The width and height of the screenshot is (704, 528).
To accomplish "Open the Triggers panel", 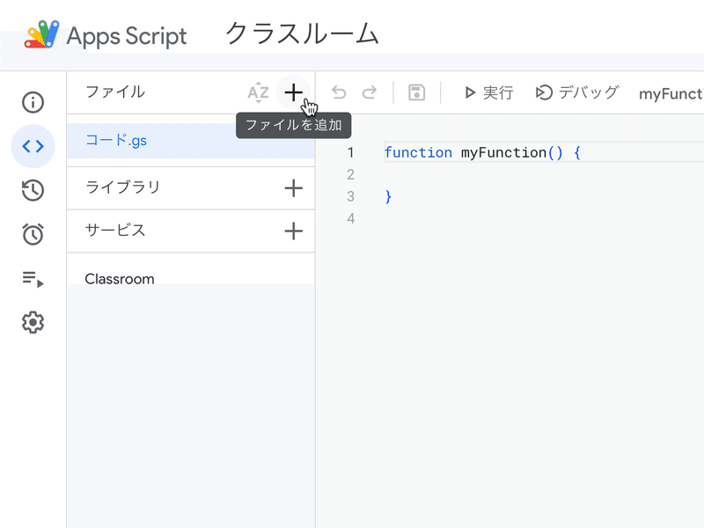I will (x=33, y=234).
